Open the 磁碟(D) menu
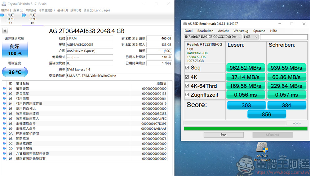This screenshot has width=310, height=176. 63,10
